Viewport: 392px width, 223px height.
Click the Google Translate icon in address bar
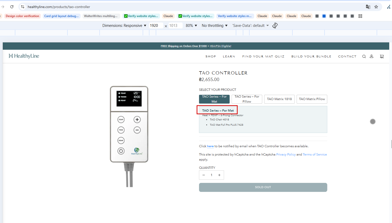(368, 7)
